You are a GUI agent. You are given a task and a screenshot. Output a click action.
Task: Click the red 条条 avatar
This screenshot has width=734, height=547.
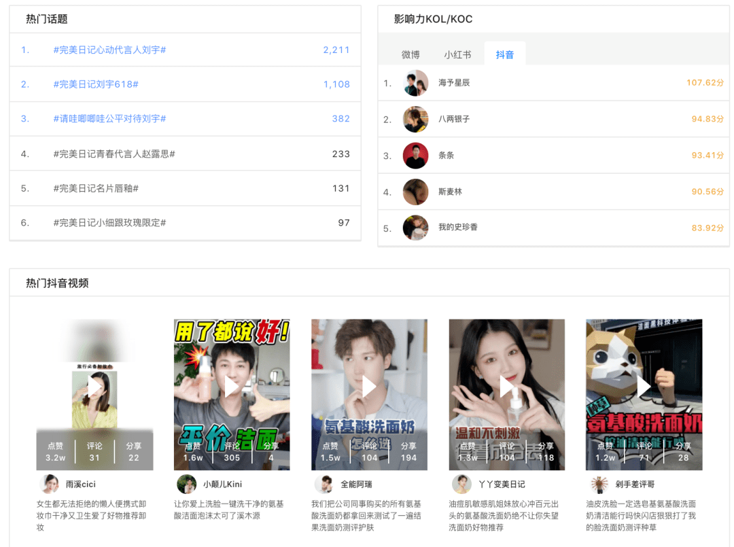point(415,156)
